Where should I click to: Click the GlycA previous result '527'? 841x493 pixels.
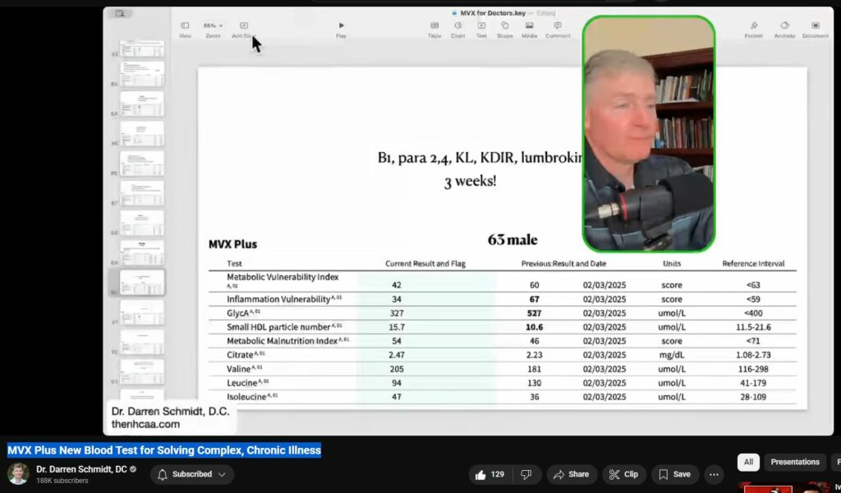[x=534, y=313]
